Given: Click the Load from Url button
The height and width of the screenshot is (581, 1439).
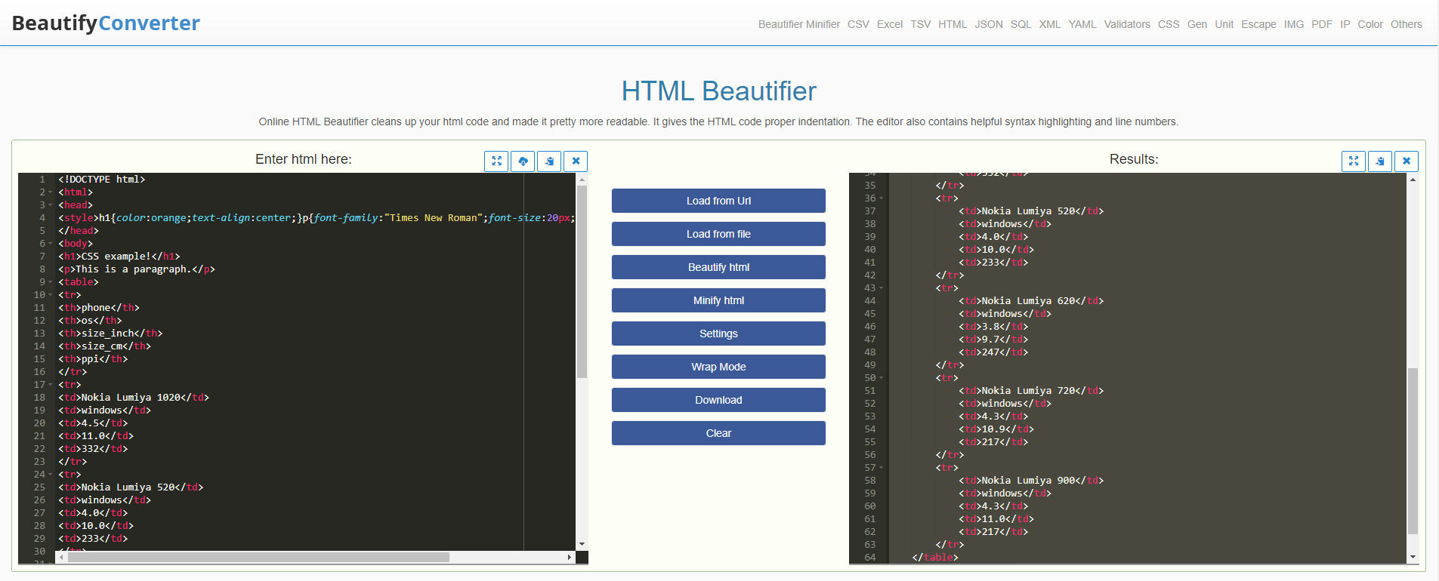Looking at the screenshot, I should [x=718, y=201].
